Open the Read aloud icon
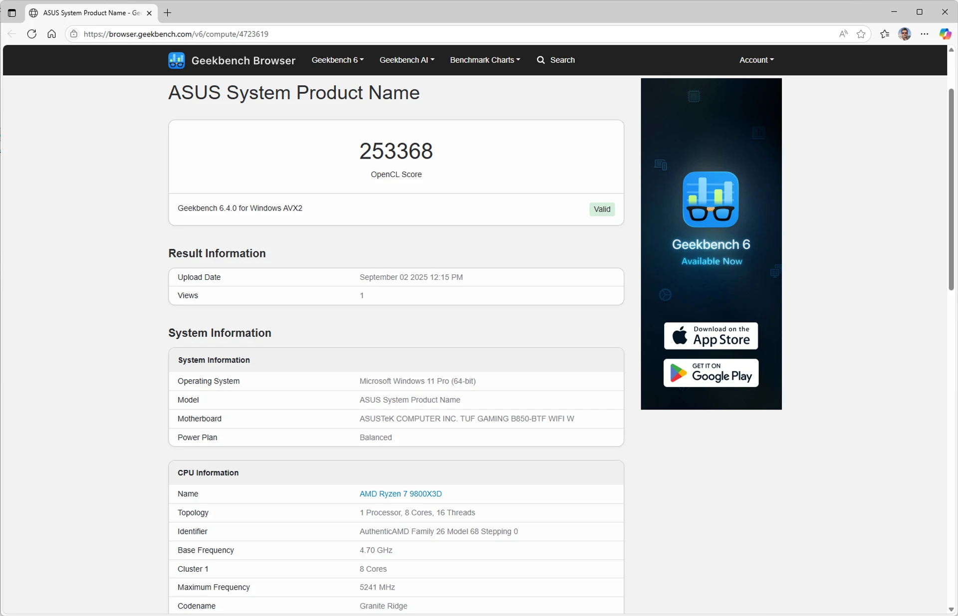Image resolution: width=958 pixels, height=616 pixels. [843, 34]
